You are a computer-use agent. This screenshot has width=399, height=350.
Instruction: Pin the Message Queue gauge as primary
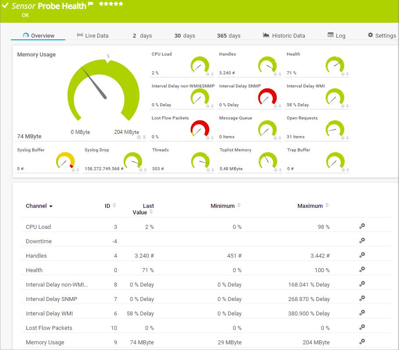click(x=280, y=138)
